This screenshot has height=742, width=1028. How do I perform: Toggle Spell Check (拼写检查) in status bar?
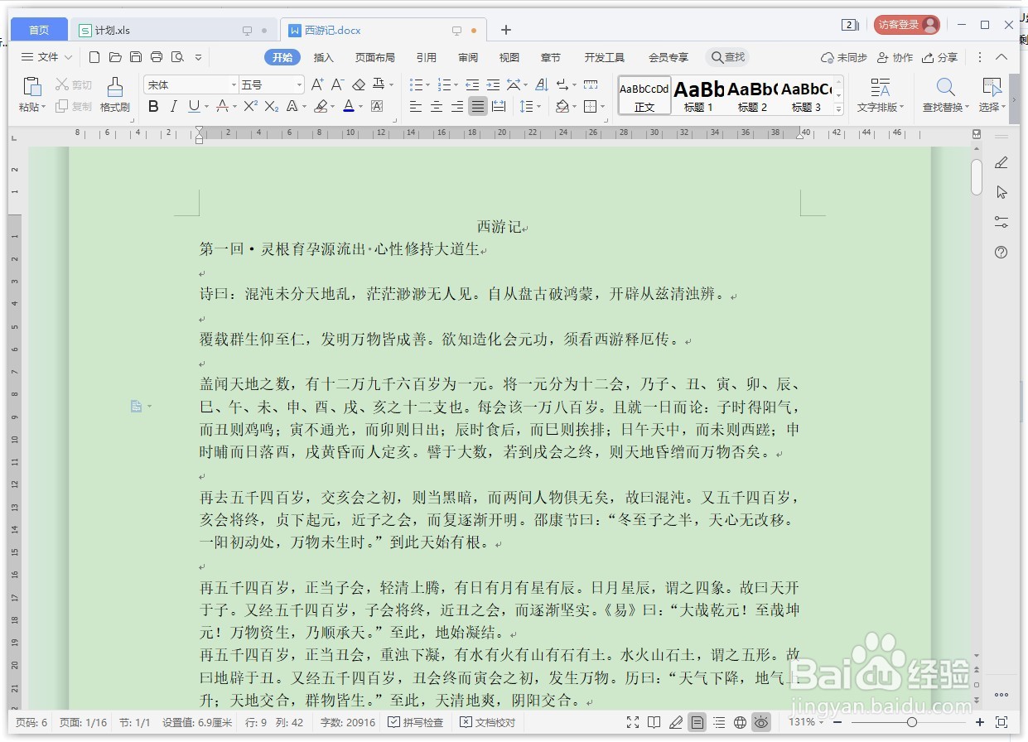tap(416, 722)
